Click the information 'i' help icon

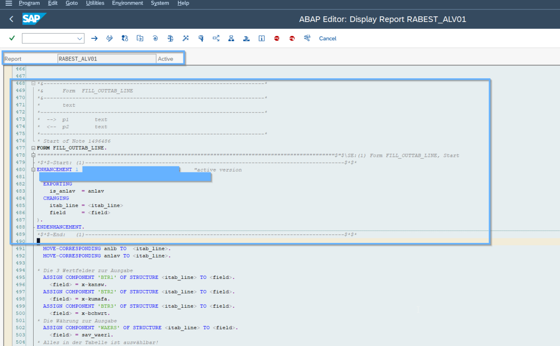262,38
